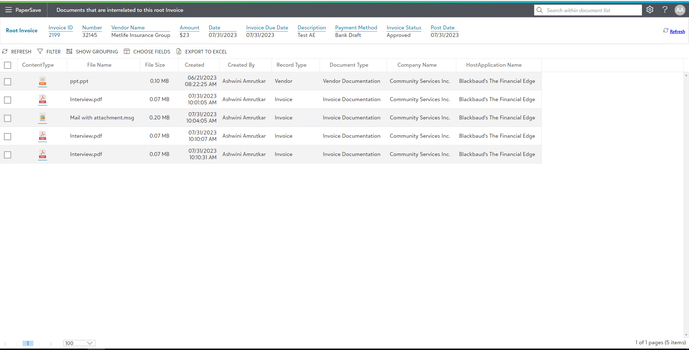The image size is (689, 350).
Task: Click the Refresh link at top right
Action: pyautogui.click(x=677, y=32)
